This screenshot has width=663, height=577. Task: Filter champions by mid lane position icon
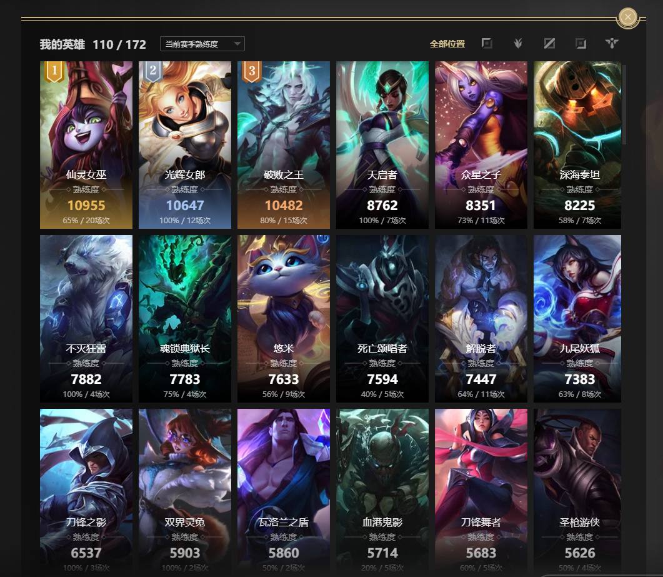549,44
